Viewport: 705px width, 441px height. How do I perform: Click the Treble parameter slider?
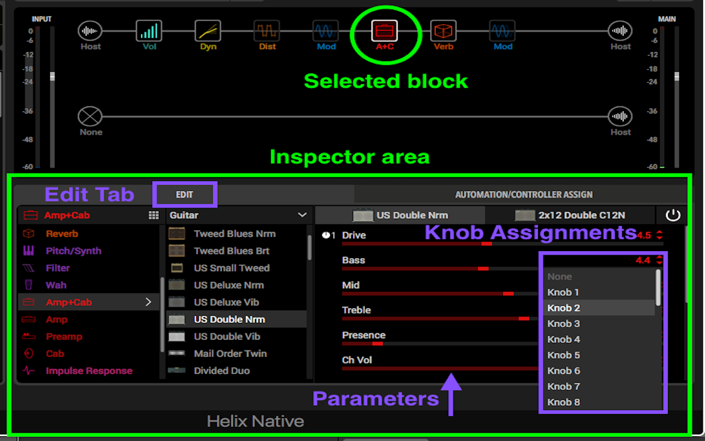pyautogui.click(x=439, y=319)
